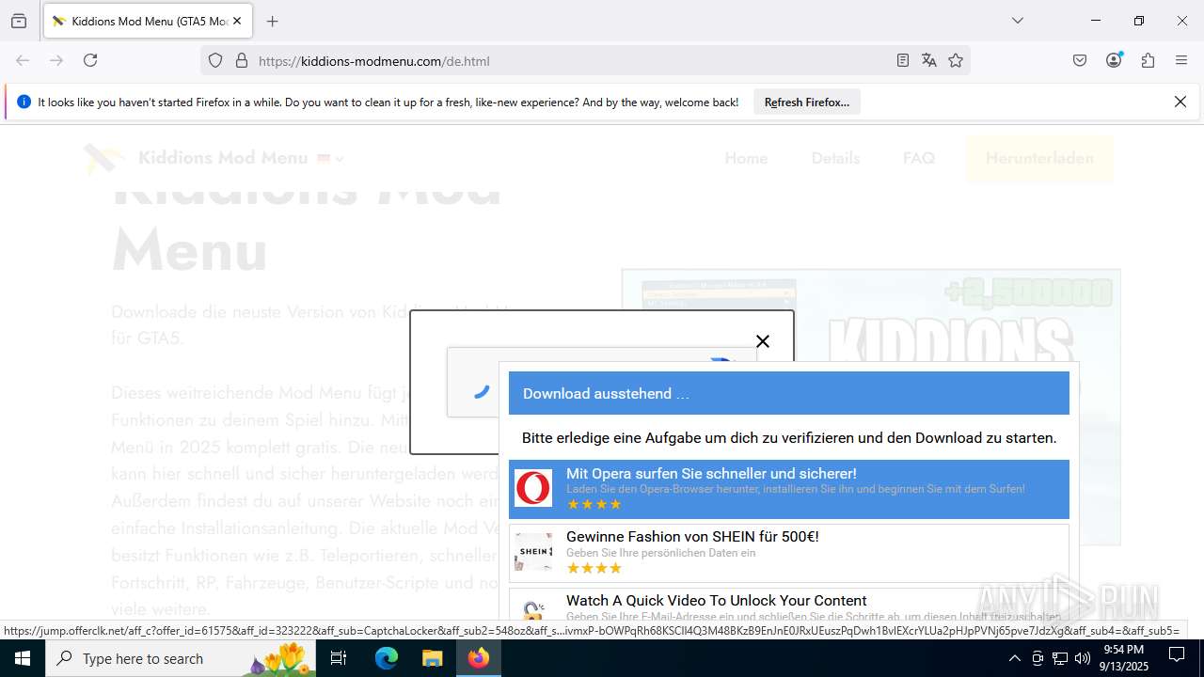Go to FAQ nav link

point(919,158)
